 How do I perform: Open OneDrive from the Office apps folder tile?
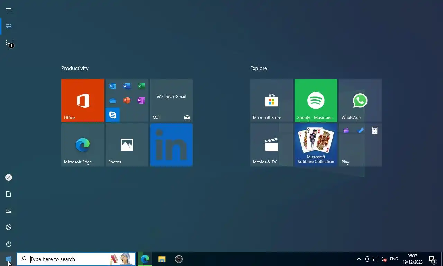(112, 100)
